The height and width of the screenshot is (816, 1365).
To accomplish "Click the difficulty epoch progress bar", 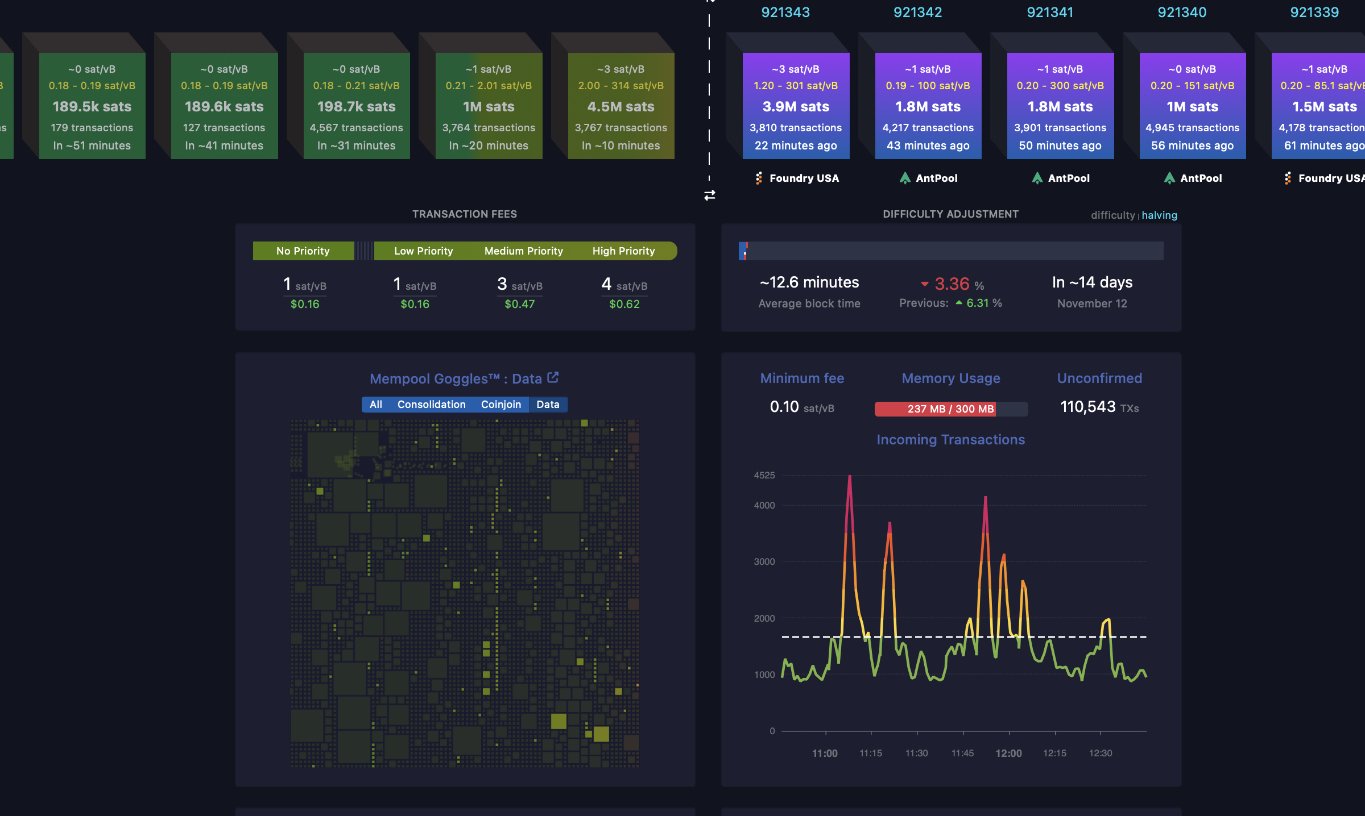I will tap(950, 251).
